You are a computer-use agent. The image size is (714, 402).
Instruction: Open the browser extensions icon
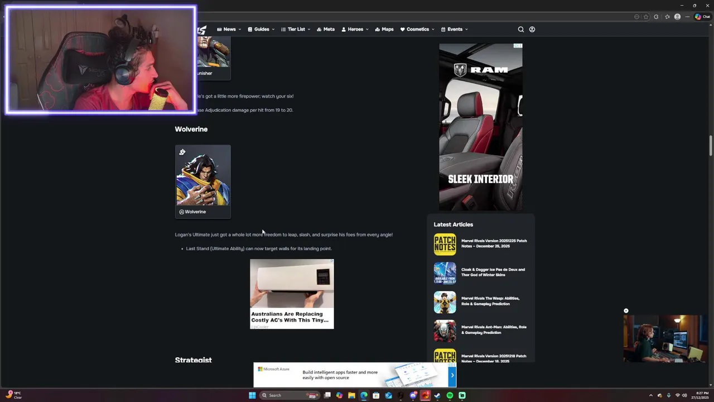click(x=656, y=17)
